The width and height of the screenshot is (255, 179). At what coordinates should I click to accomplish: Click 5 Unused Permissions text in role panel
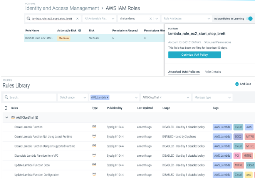tap(218, 42)
